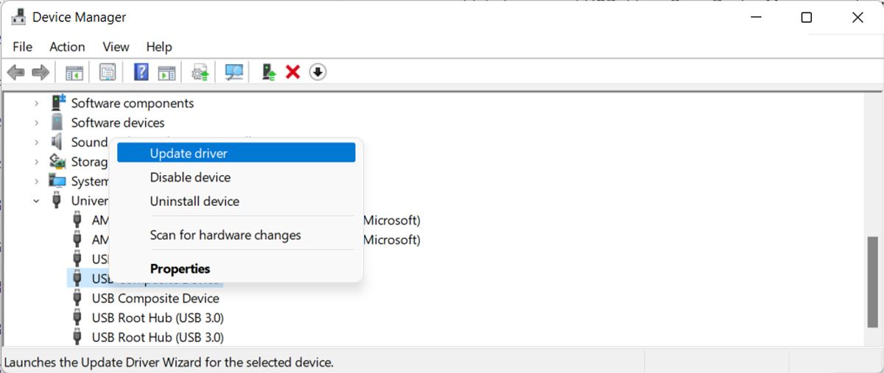This screenshot has width=884, height=373.
Task: Click the Device Manager window title text
Action: (80, 17)
